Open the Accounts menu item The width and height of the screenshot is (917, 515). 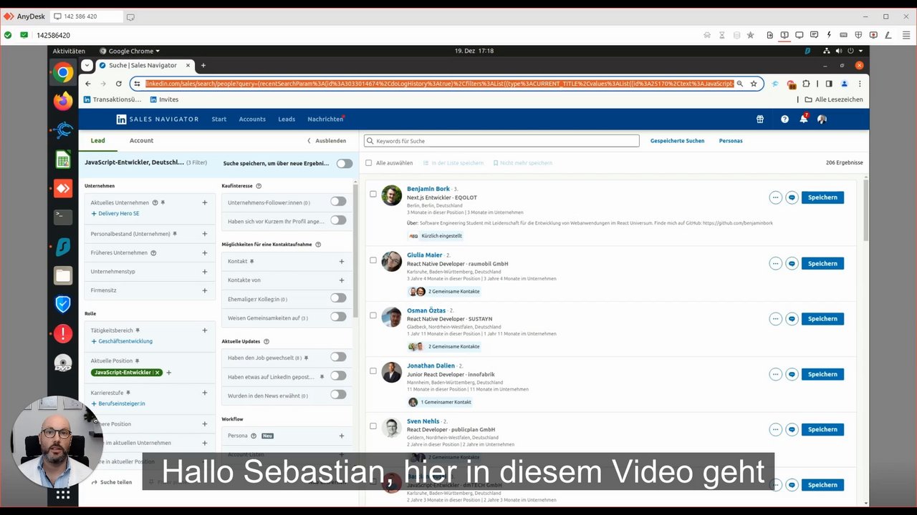coord(252,119)
